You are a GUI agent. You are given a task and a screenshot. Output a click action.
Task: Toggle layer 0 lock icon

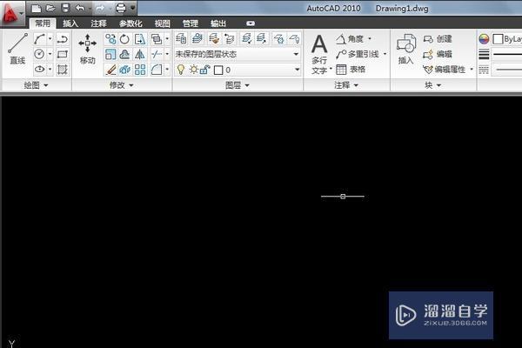(204, 70)
